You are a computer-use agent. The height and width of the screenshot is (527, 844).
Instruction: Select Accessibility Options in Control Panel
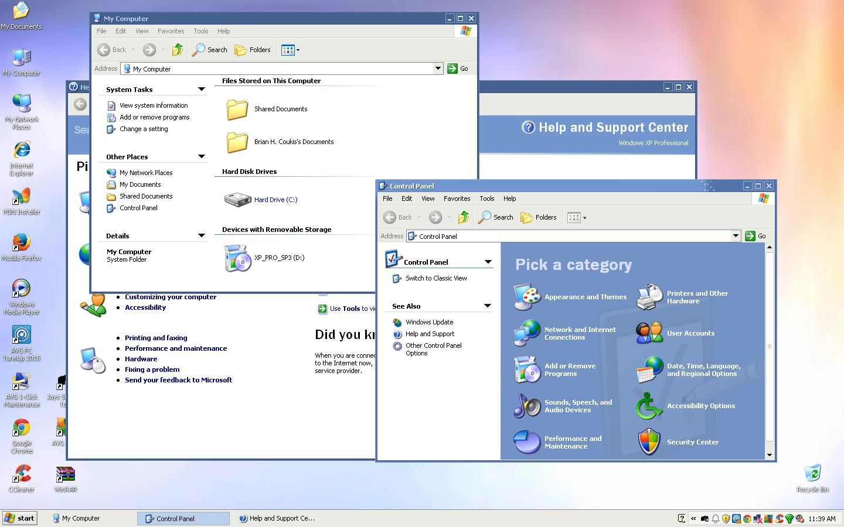pos(701,406)
